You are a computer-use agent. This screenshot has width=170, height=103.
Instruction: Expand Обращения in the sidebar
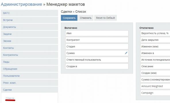(x=30, y=69)
